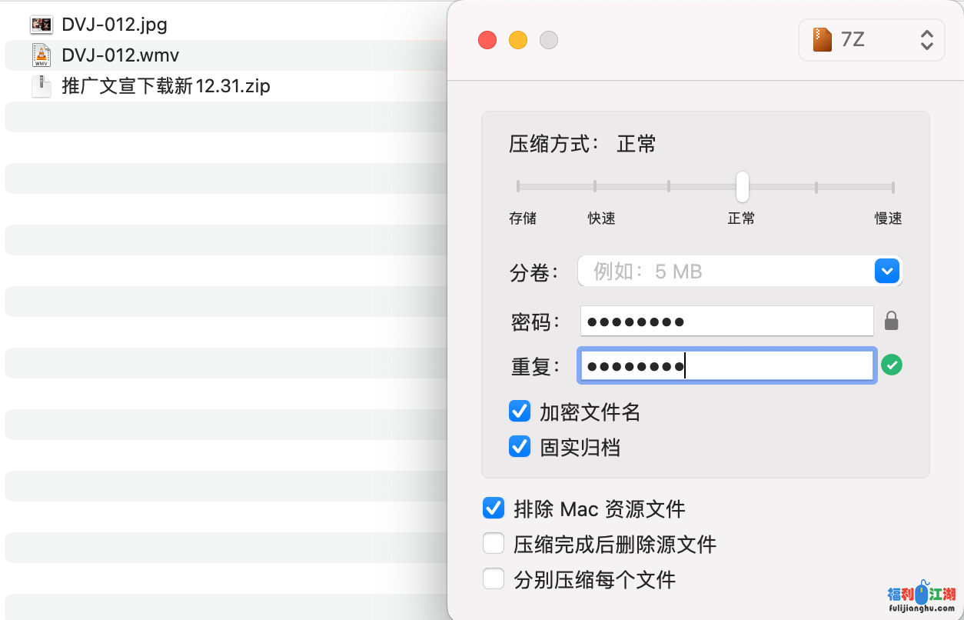Click into the 密码 password field

click(x=726, y=322)
